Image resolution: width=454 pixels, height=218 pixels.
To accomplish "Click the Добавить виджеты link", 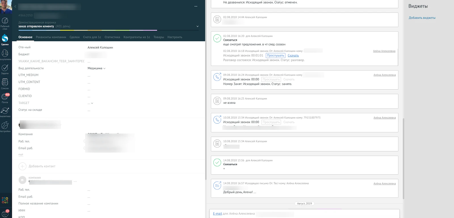I will tap(422, 18).
